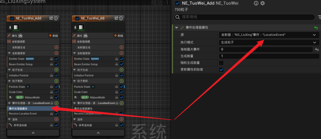This screenshot has height=139, width=321.
Task: Add module to 发射器生成 in NE_TuoWei_AB
Action: point(121,47)
